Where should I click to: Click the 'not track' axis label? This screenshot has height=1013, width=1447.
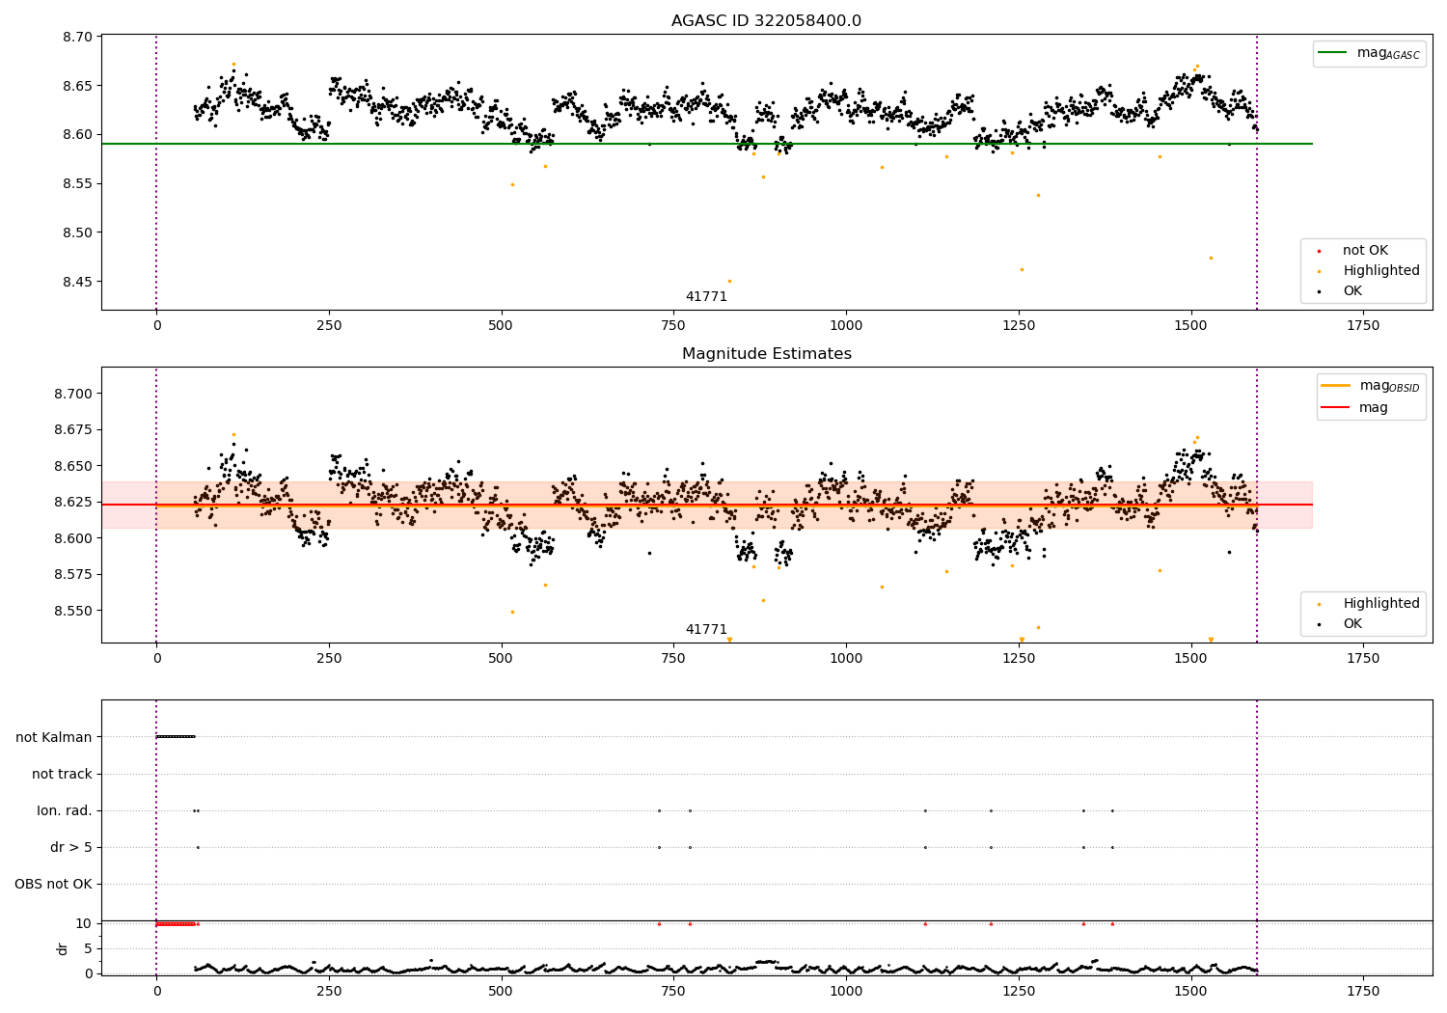pos(62,775)
